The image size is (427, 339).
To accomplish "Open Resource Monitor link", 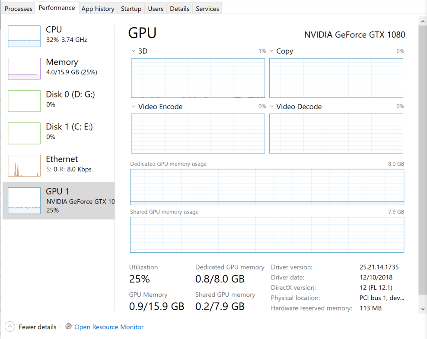I will (109, 327).
